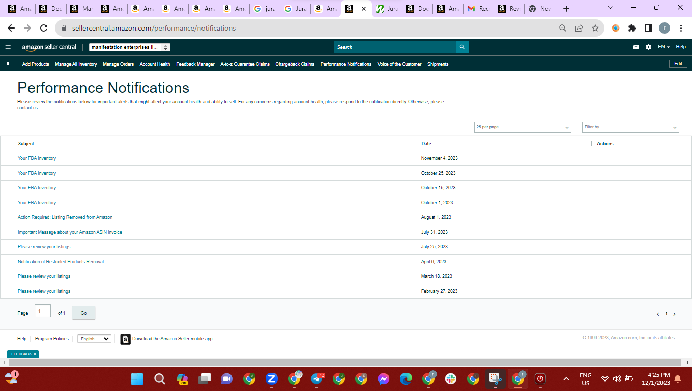This screenshot has width=692, height=391.
Task: Open the Chrome tab search chevron
Action: coord(611,8)
